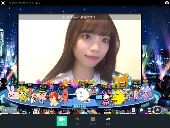Open the 投票 poll option
The height and width of the screenshot is (128, 170).
77,121
